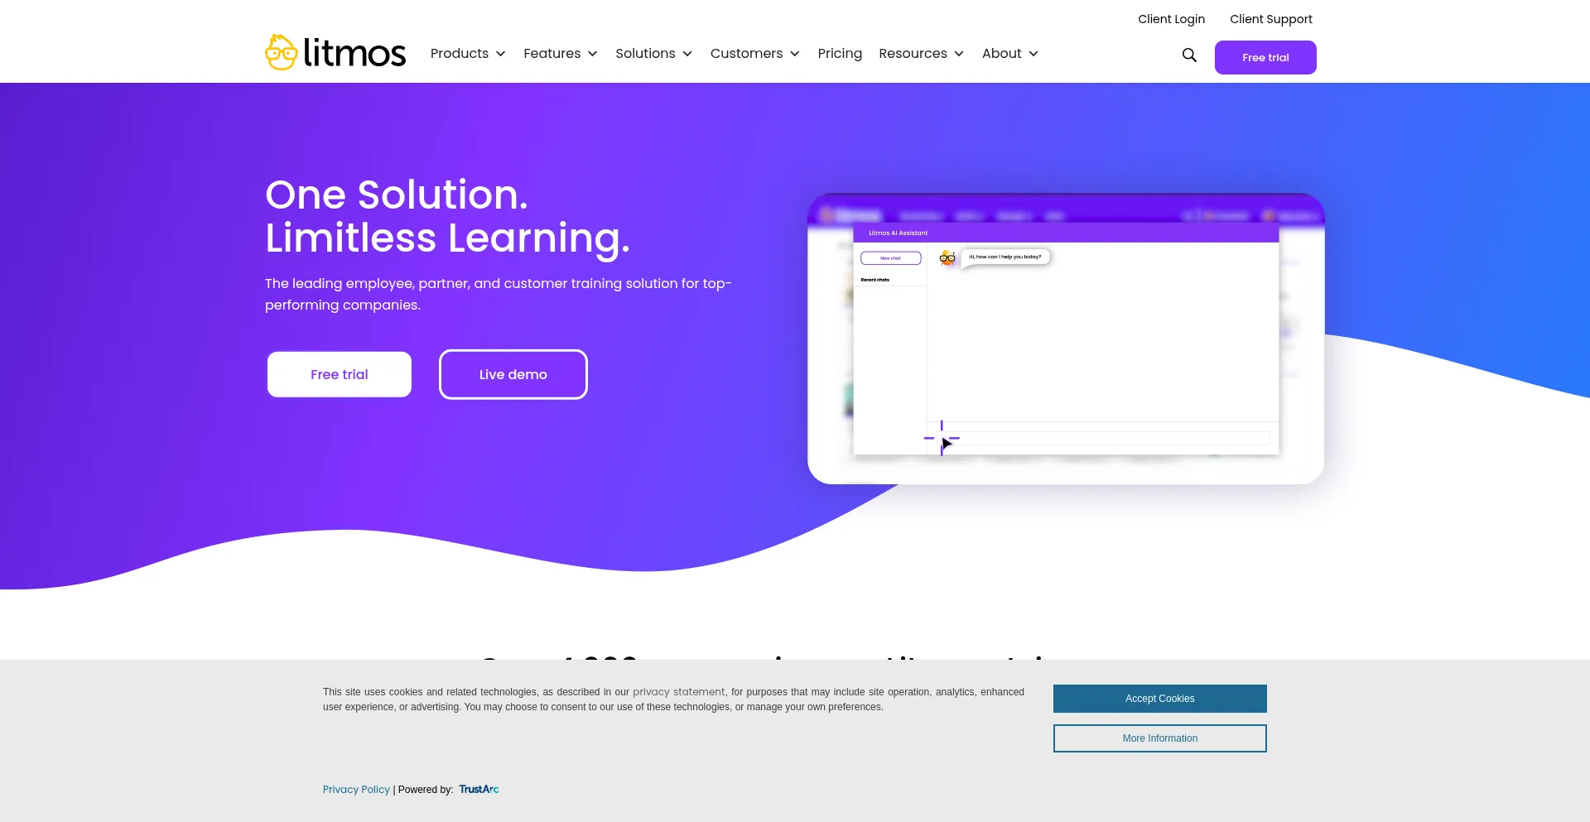This screenshot has height=822, width=1590.
Task: Click the hero Free trial button
Action: (x=339, y=374)
